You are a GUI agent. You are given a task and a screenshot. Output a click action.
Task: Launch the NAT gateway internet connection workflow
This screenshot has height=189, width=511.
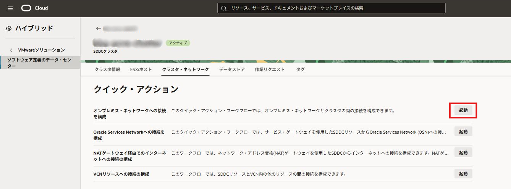click(463, 152)
